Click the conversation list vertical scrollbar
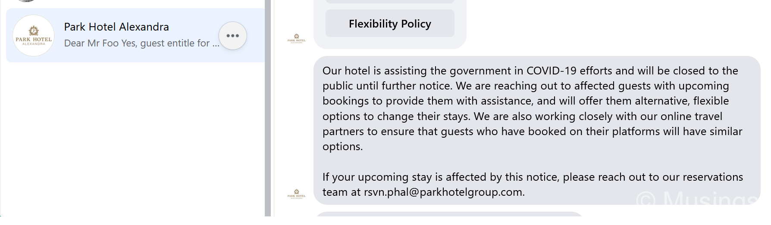Image resolution: width=771 pixels, height=225 pixels. [x=268, y=108]
